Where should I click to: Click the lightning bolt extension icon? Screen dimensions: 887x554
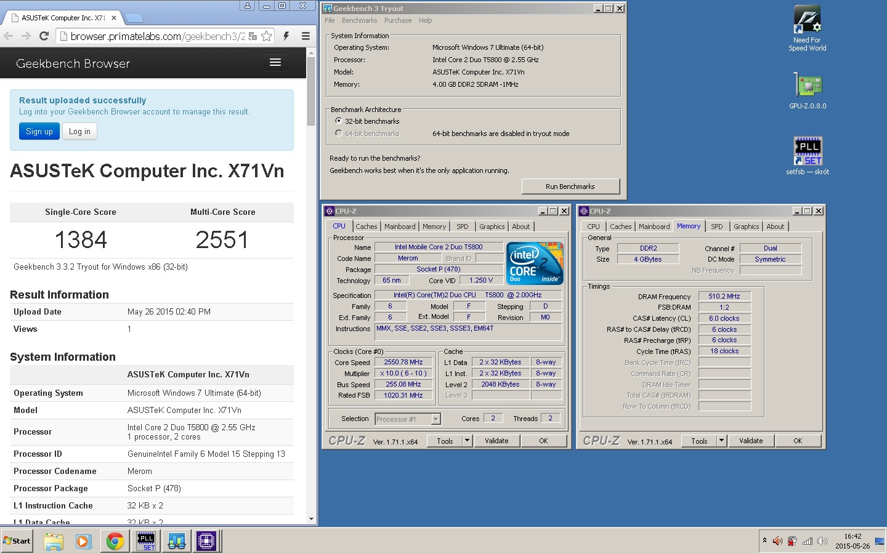coord(286,36)
